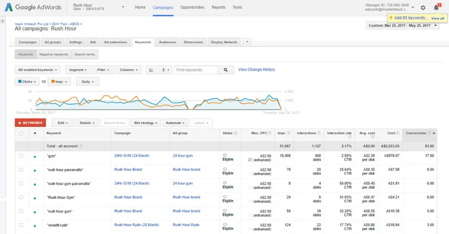Open the Filter dropdown

click(x=103, y=70)
